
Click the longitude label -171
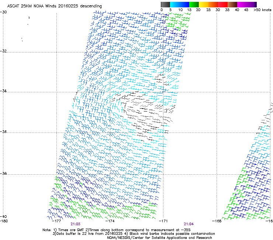point(163,221)
